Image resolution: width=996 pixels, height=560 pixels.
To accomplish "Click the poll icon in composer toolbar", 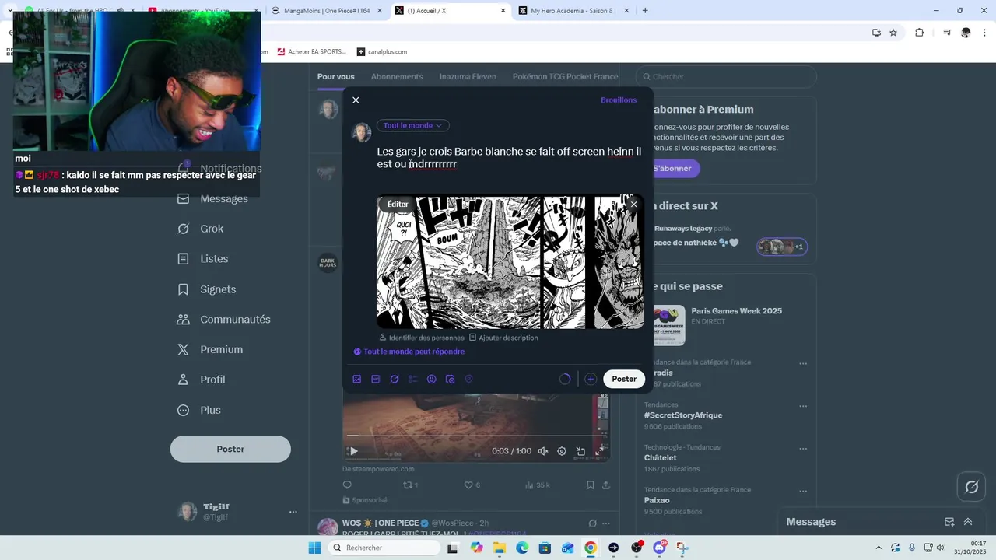I will [413, 380].
